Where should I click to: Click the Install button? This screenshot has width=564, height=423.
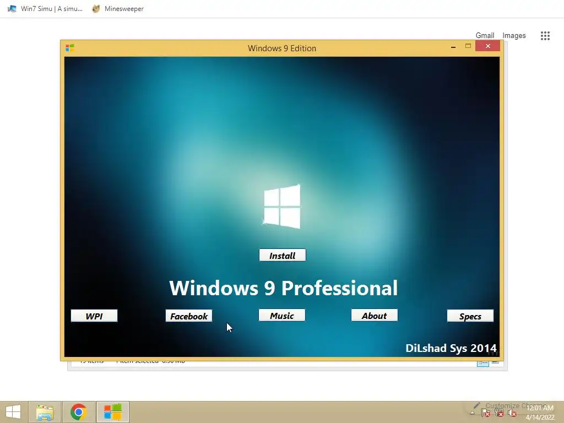tap(283, 256)
